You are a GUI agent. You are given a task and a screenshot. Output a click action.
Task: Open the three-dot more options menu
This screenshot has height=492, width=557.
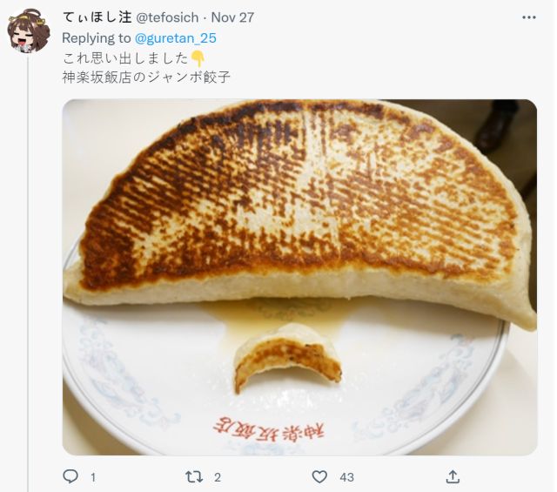click(x=529, y=17)
